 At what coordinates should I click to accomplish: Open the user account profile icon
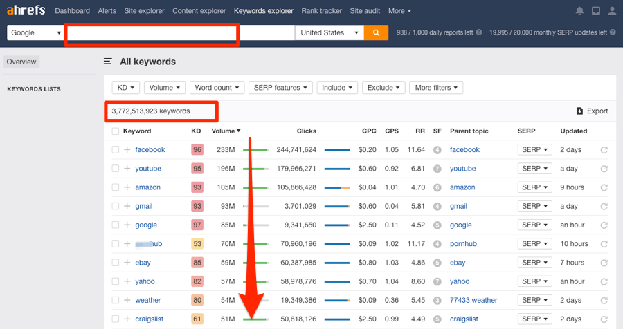click(x=613, y=11)
